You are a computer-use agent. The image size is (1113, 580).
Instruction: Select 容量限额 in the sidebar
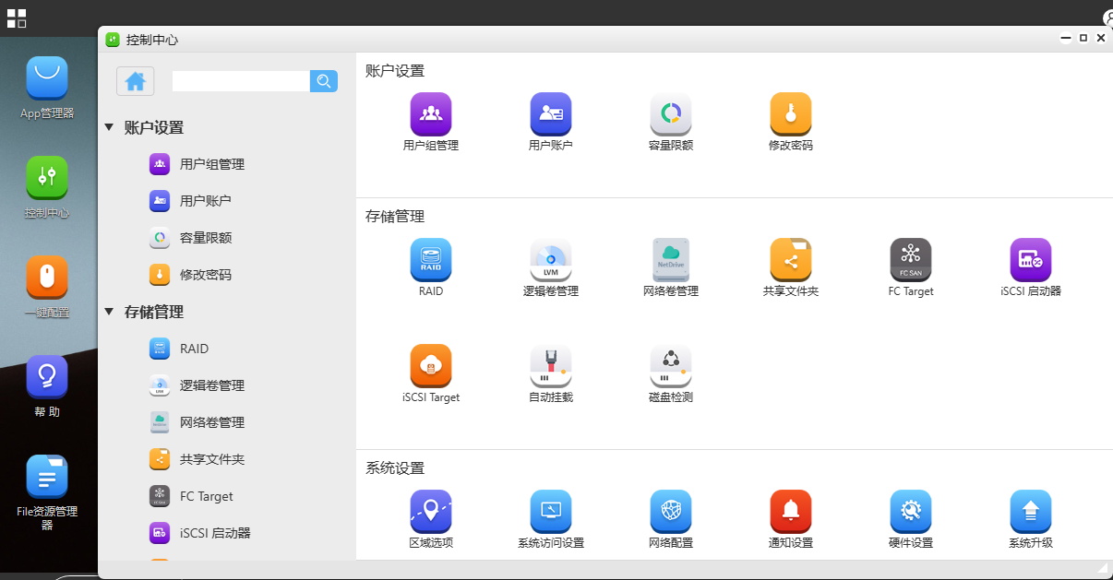click(x=205, y=238)
